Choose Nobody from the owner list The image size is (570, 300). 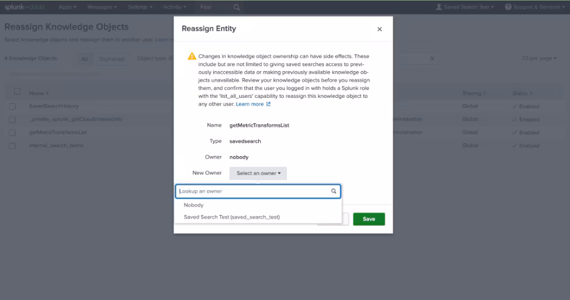[194, 205]
